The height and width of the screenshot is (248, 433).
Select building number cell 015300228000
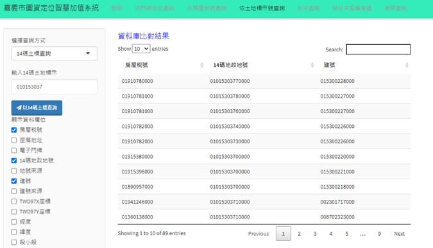[x=337, y=81]
